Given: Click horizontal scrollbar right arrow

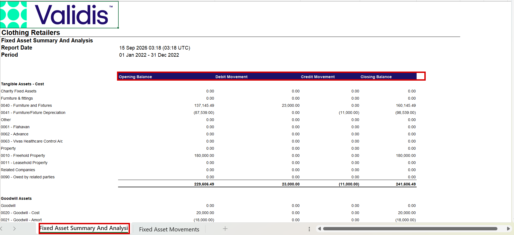Looking at the screenshot, I should coord(508,229).
